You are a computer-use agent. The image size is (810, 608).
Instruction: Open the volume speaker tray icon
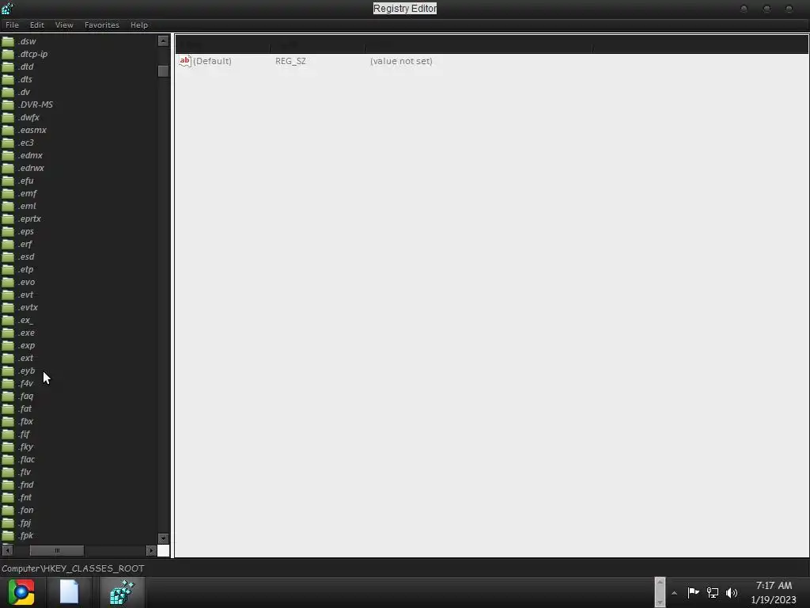(x=732, y=593)
